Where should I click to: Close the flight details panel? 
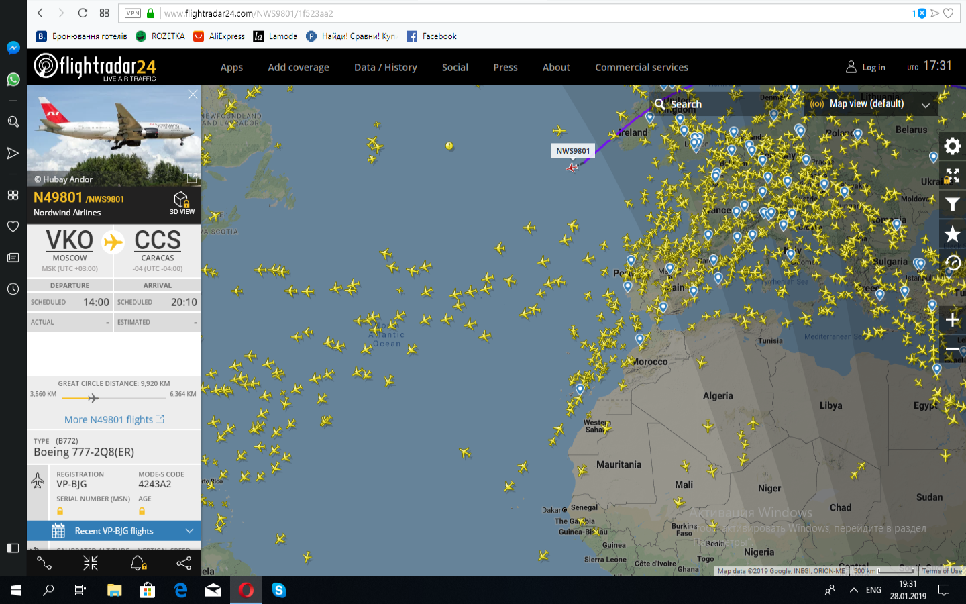point(193,95)
